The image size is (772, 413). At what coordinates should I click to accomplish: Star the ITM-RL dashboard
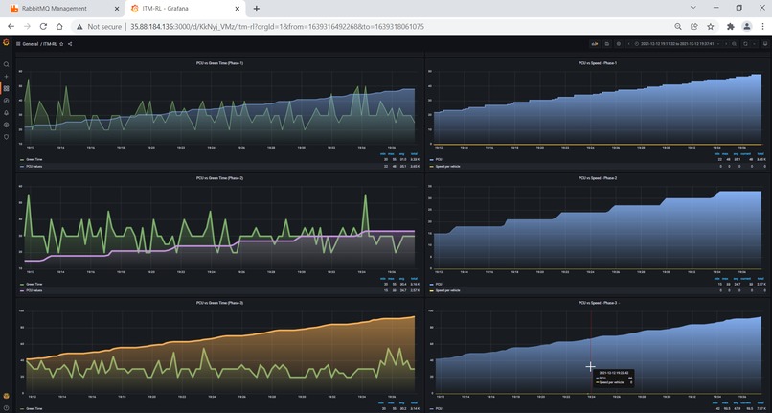click(61, 44)
